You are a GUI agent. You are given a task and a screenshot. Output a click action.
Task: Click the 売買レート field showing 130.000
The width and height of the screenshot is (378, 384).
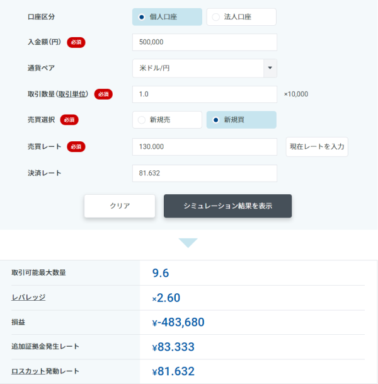click(205, 147)
